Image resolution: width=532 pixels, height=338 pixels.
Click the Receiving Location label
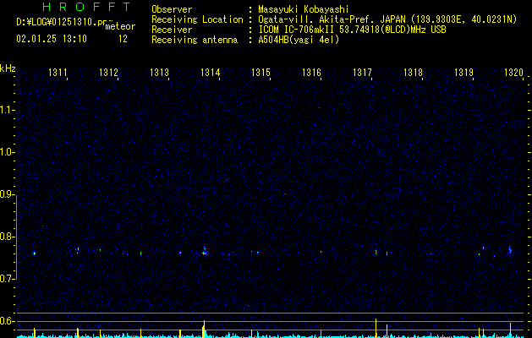(x=197, y=19)
